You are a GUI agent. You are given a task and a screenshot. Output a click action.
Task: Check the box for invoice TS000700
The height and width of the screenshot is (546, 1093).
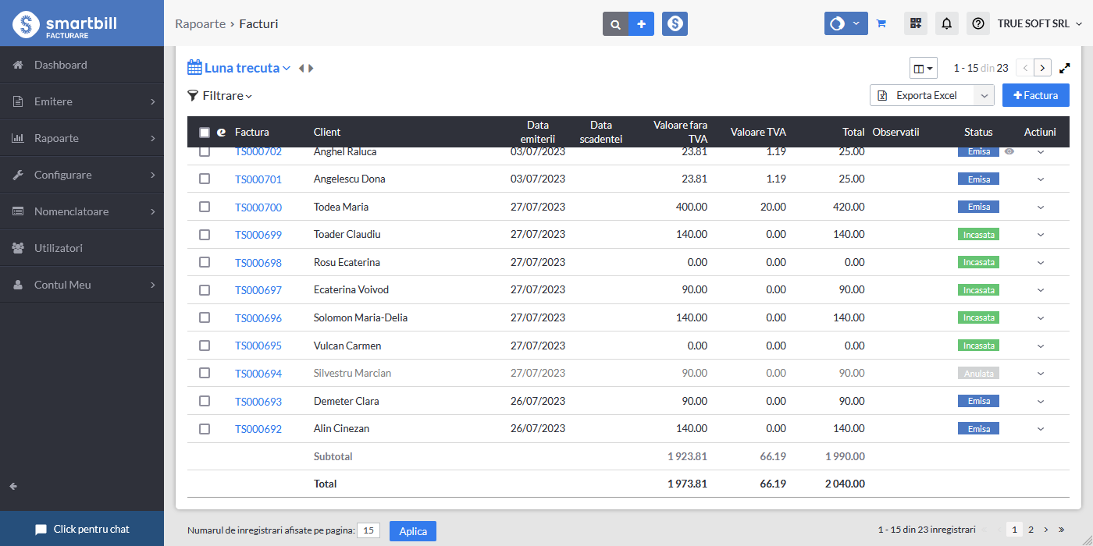click(205, 207)
